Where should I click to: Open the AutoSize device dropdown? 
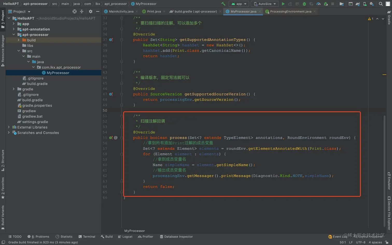coord(264,4)
